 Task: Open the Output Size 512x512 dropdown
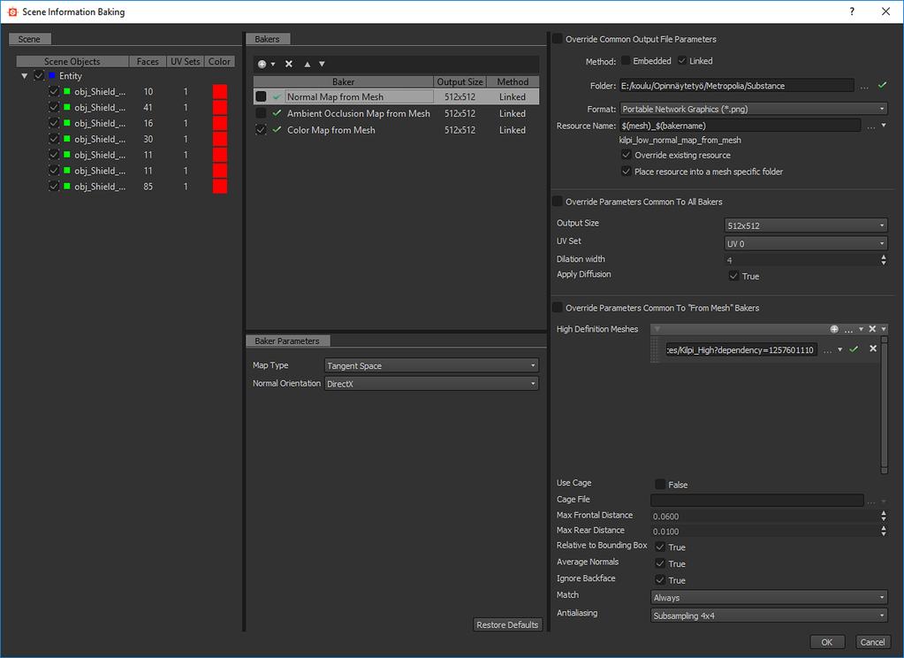(x=806, y=226)
